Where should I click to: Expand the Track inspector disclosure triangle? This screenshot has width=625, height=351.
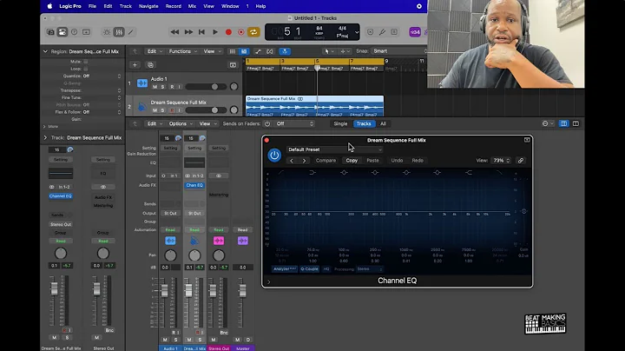pos(45,137)
